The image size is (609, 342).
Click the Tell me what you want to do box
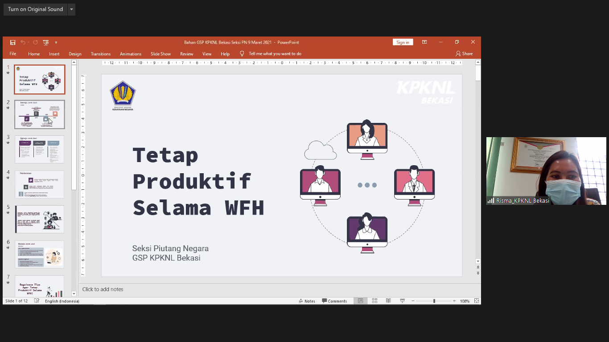click(275, 54)
